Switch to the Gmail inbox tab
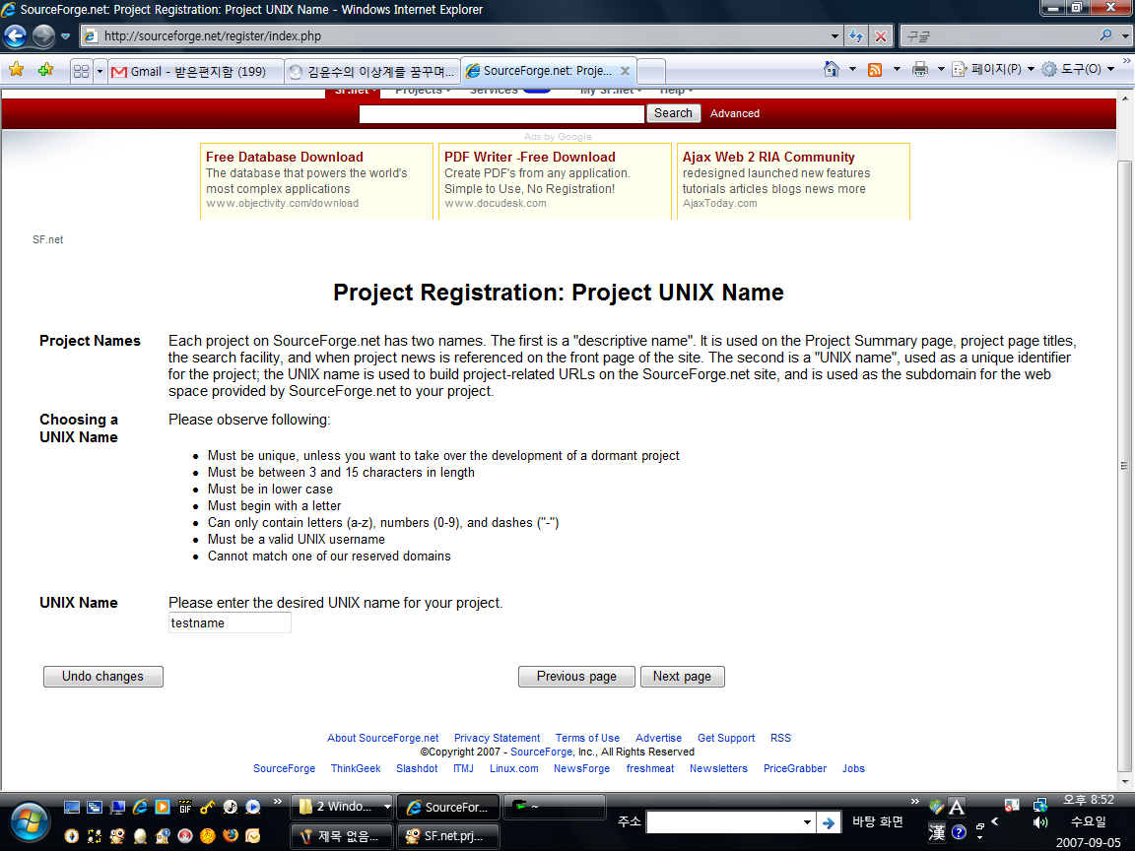This screenshot has width=1135, height=851. click(195, 71)
